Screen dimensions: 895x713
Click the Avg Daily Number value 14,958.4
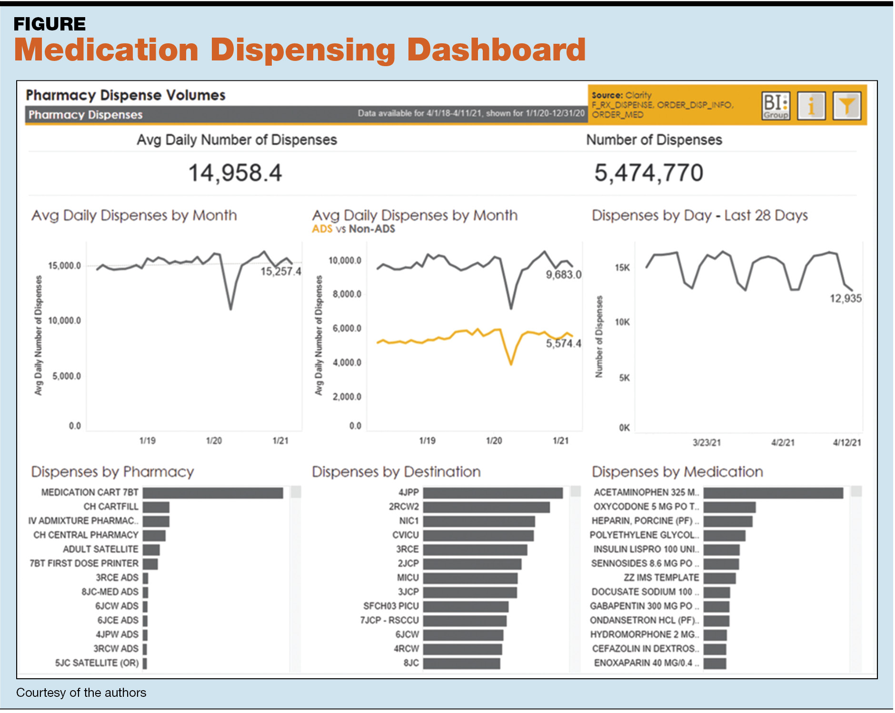[235, 173]
